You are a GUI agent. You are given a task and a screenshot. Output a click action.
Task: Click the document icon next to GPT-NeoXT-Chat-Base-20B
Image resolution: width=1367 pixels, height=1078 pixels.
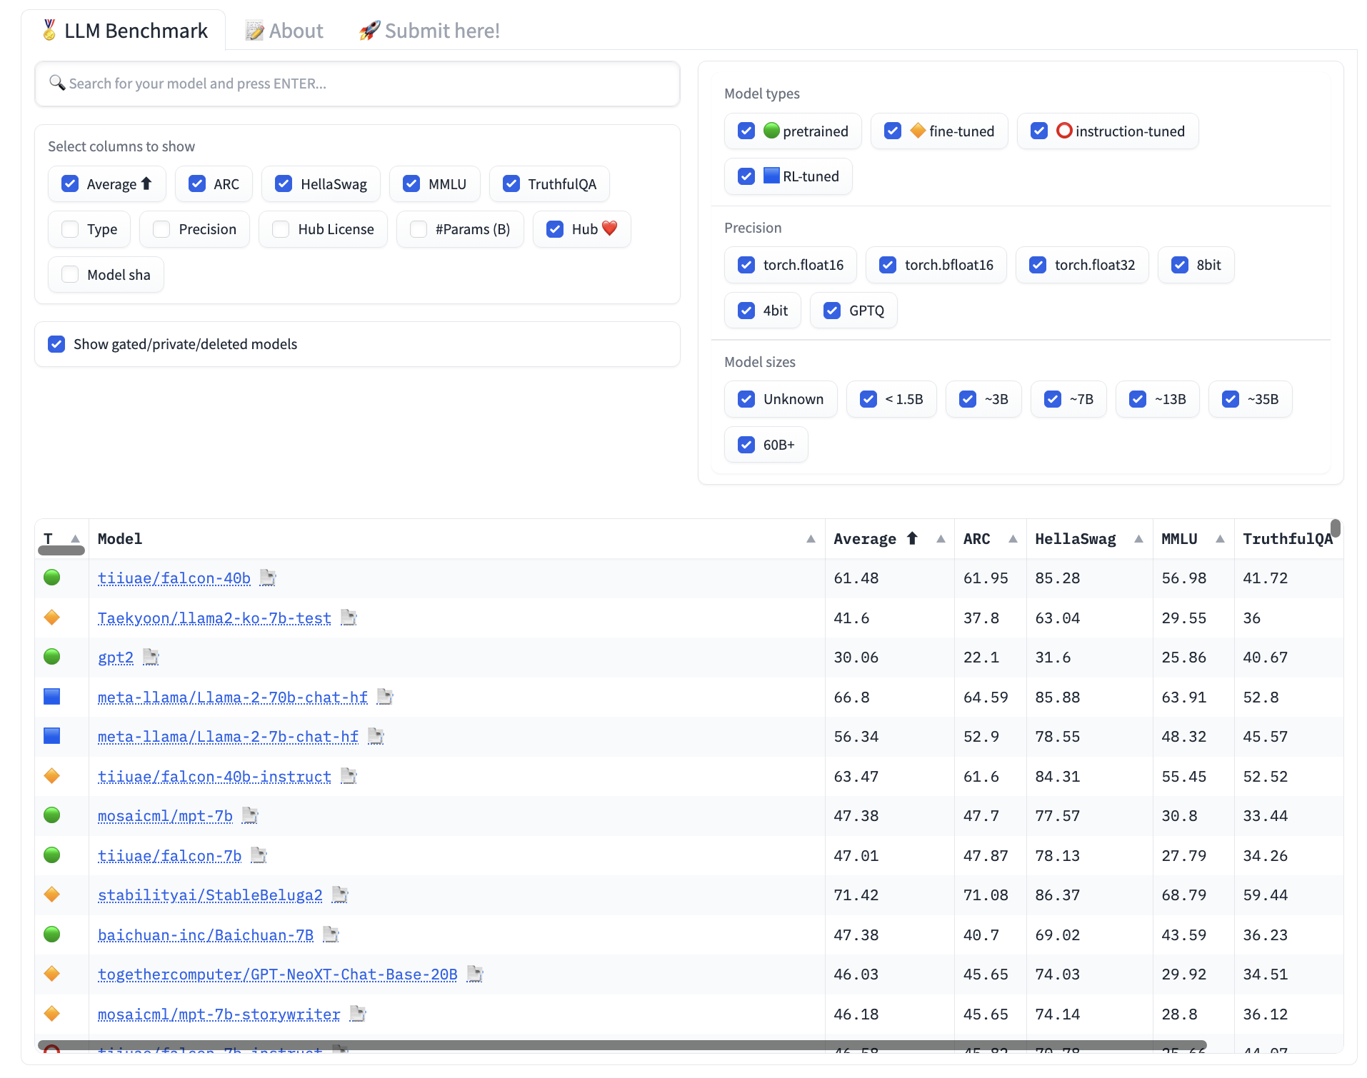click(x=475, y=974)
